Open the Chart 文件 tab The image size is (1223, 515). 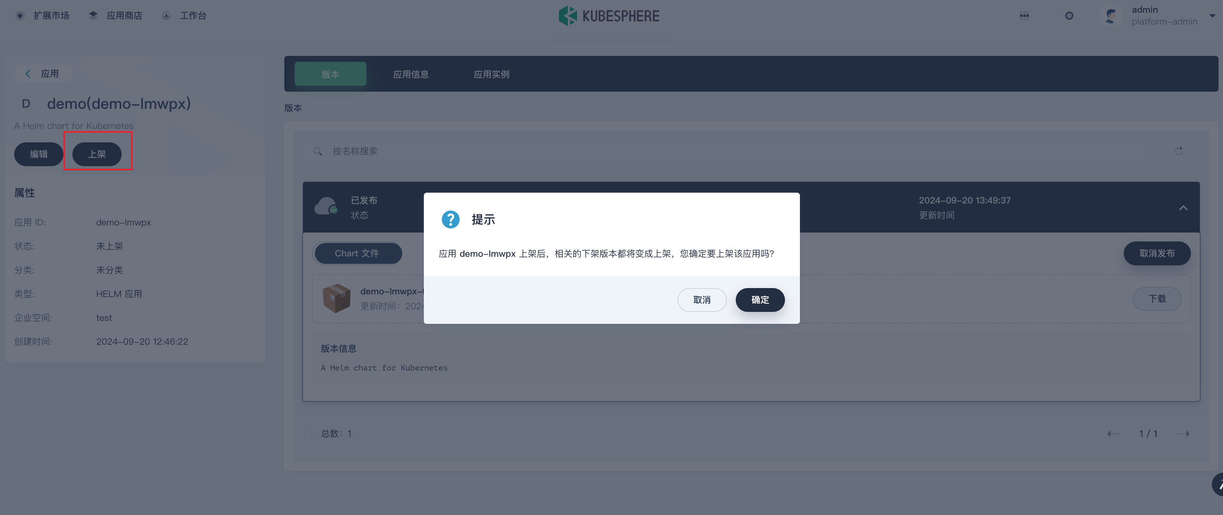[357, 253]
